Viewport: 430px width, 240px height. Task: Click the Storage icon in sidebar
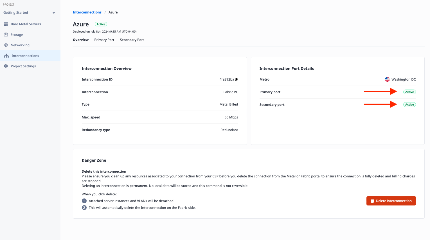(x=6, y=35)
